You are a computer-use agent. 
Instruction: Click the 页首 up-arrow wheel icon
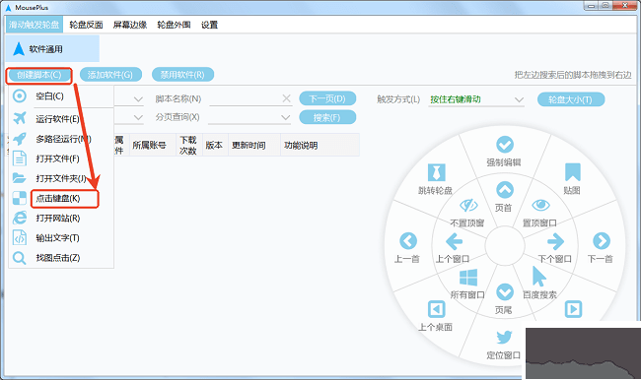pos(505,190)
